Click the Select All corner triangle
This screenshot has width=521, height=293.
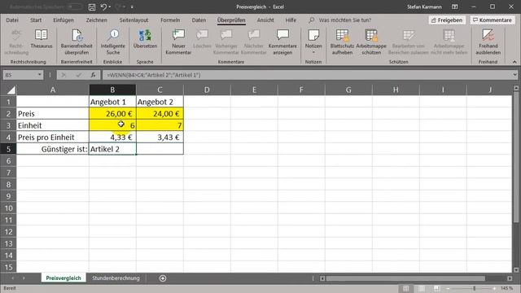click(x=11, y=90)
